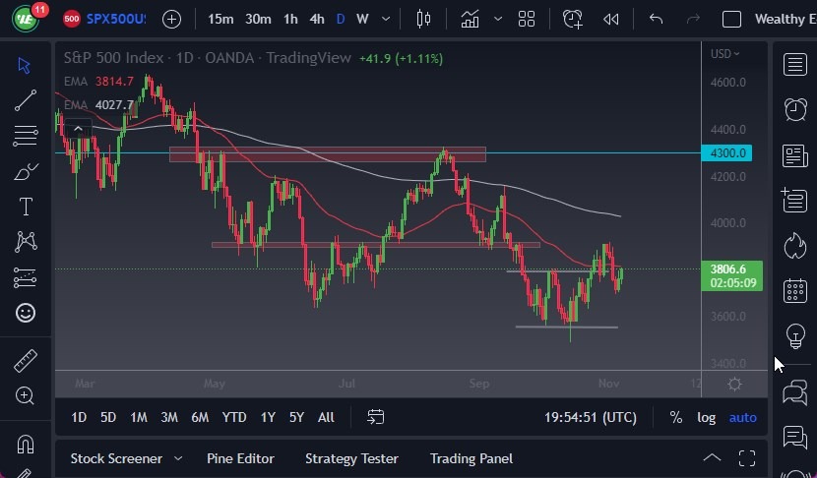Open the Pine Editor tab
Viewport: 817px width, 478px height.
[240, 458]
